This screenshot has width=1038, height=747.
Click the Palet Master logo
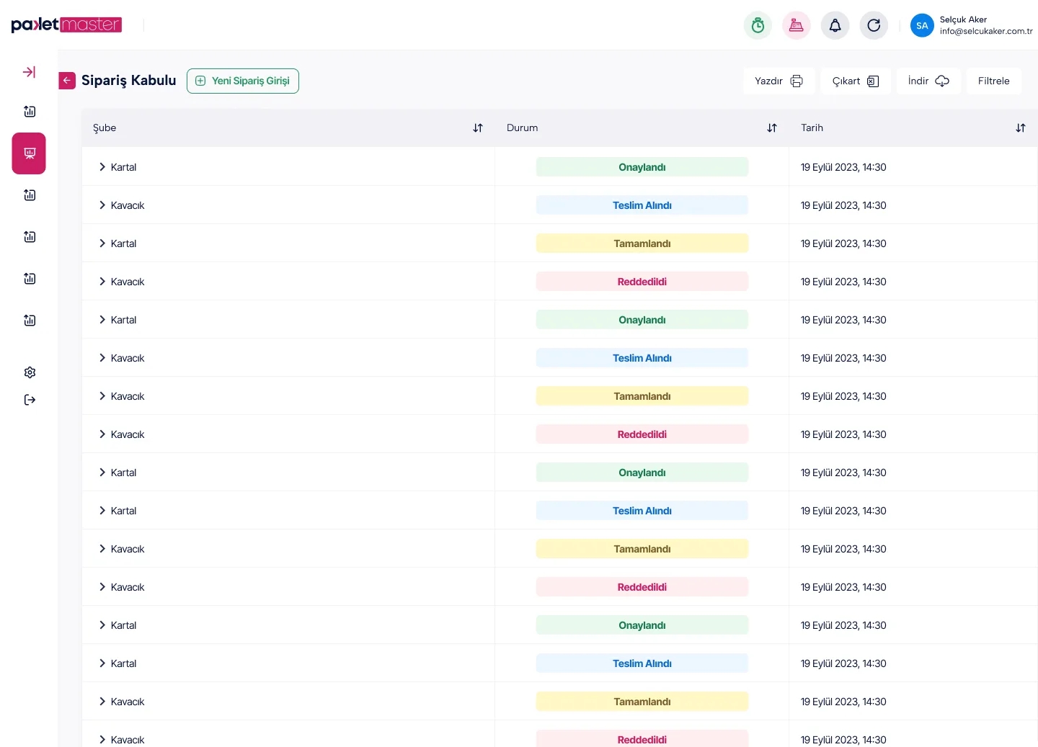[x=66, y=24]
